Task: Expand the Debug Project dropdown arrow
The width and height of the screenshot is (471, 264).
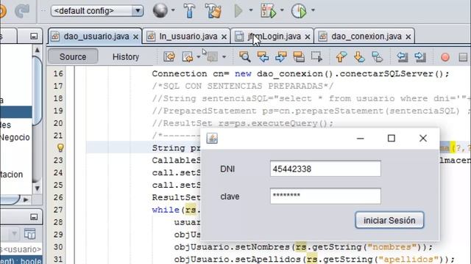Action: [x=282, y=10]
